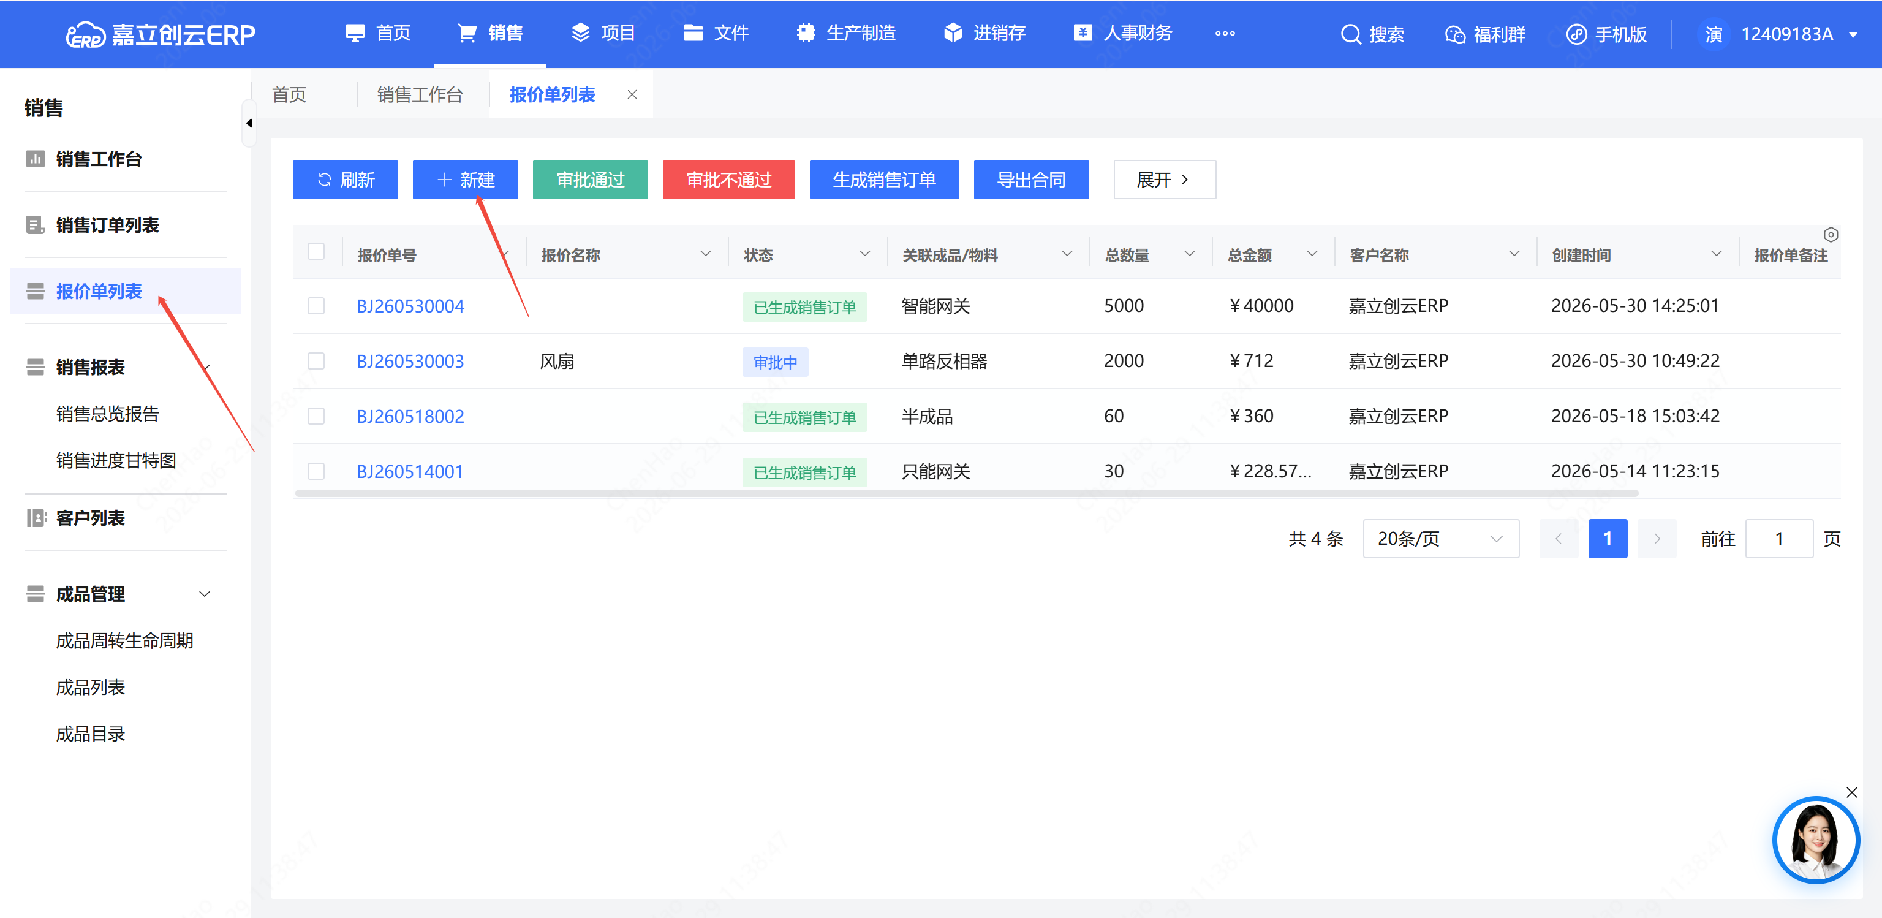Viewport: 1882px width, 918px height.
Task: Open 成品周转生命周期 in the sidebar
Action: tap(125, 641)
